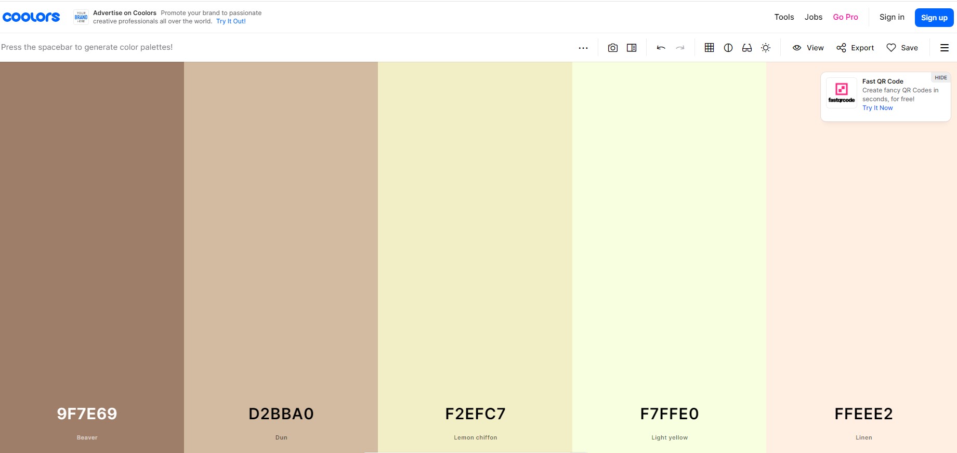Click the Lemon chiffon color name
This screenshot has width=957, height=453.
click(475, 437)
